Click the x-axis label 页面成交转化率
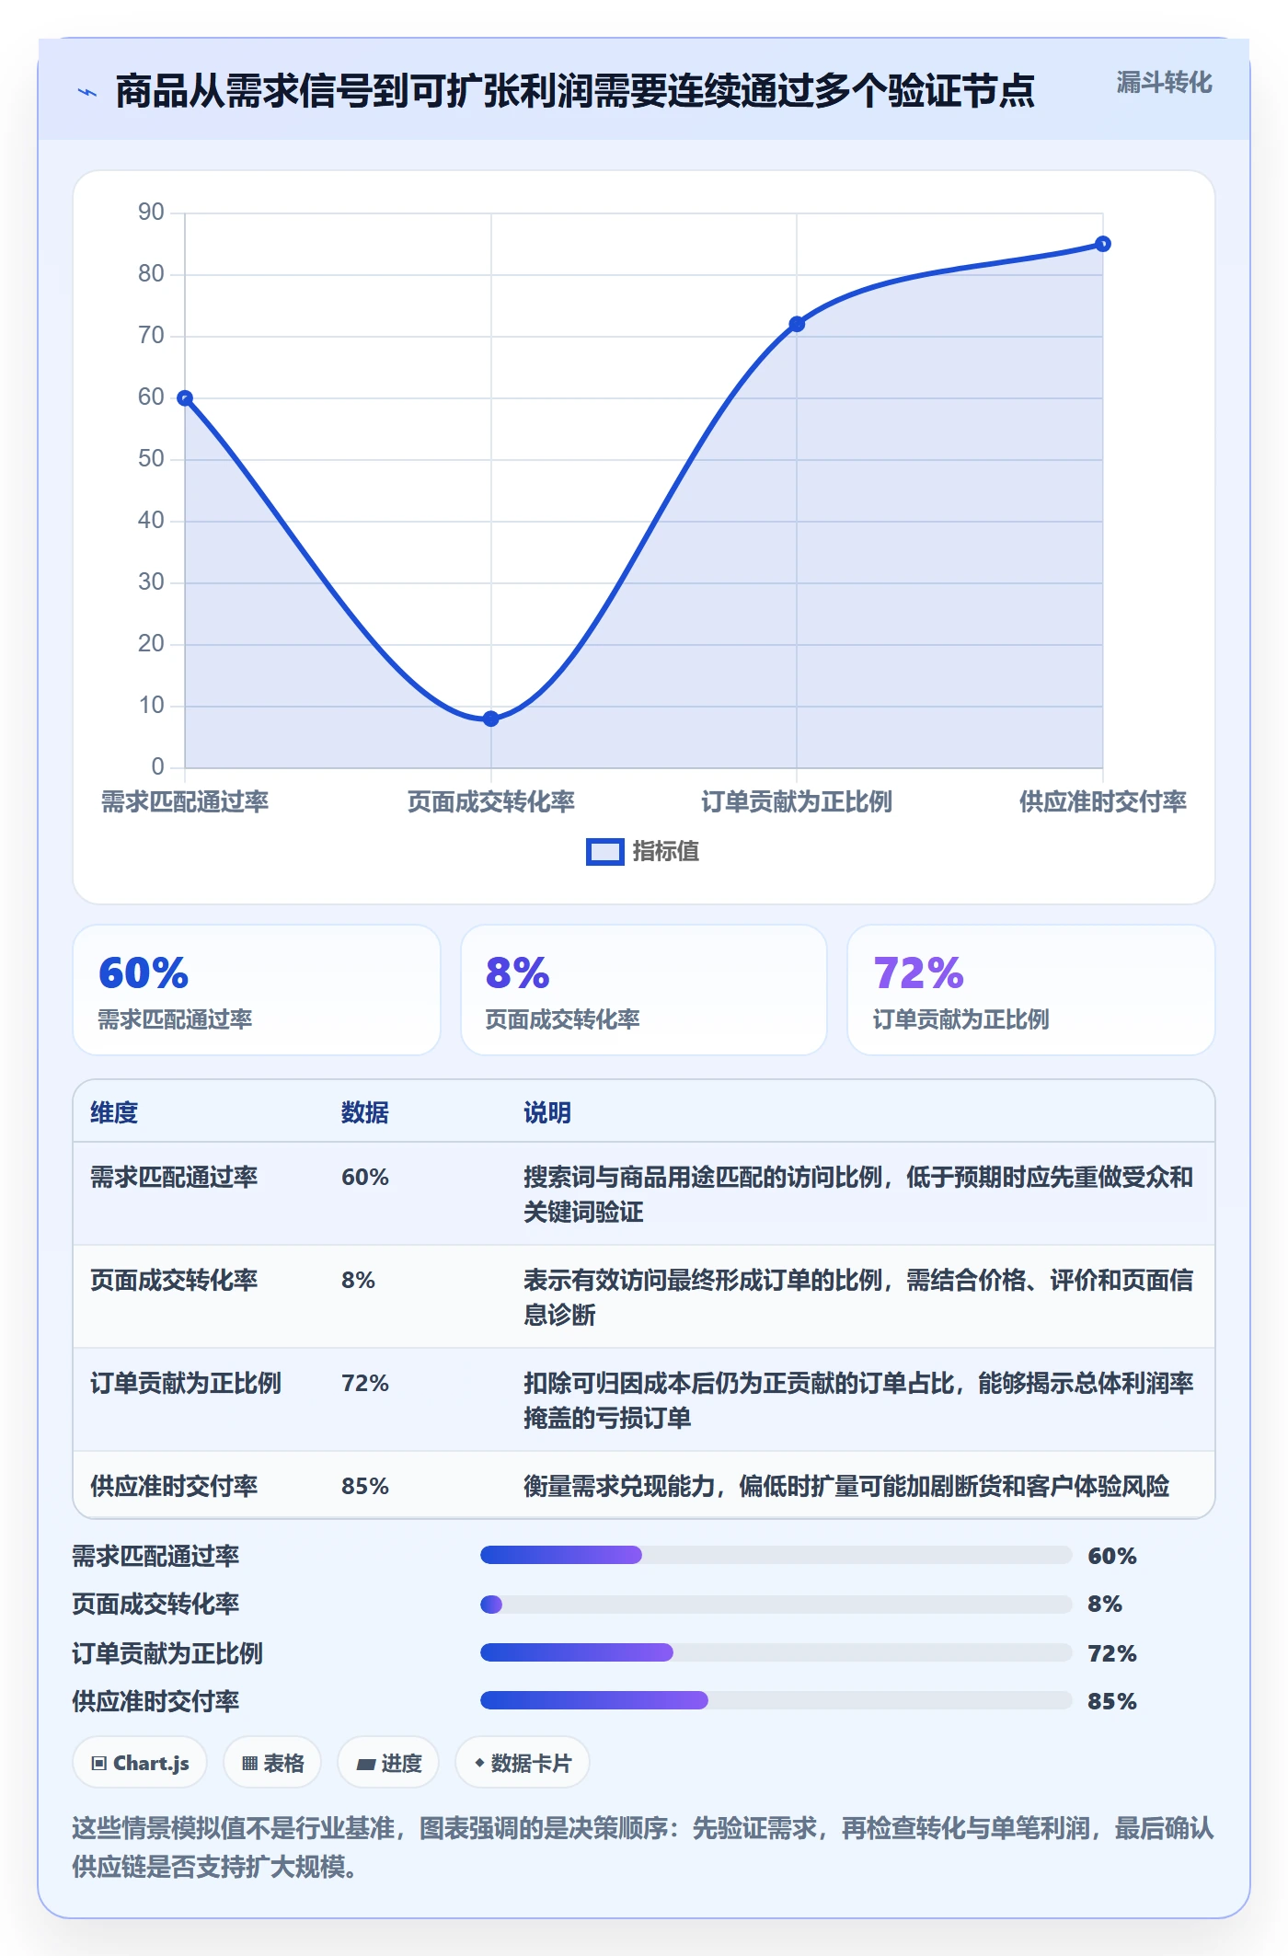 pos(491,801)
